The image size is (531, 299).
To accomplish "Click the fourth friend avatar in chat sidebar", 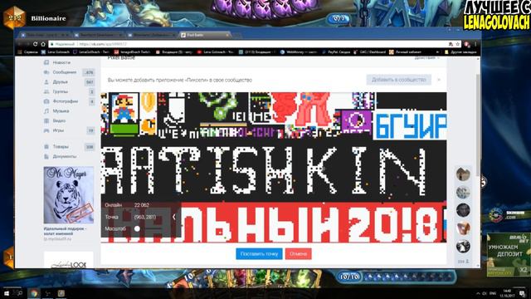I will click(x=463, y=228).
